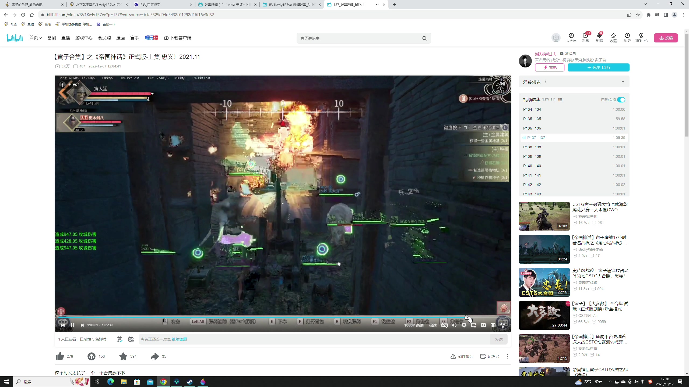Open danmaku settings icon
Screen dimensions: 689x387
131,339
